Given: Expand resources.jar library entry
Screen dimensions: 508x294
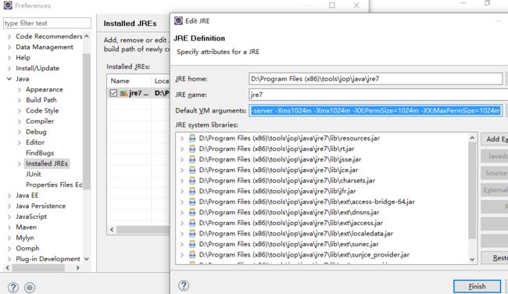Looking at the screenshot, I should coord(182,138).
